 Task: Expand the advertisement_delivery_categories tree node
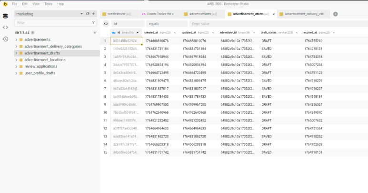click(16, 46)
